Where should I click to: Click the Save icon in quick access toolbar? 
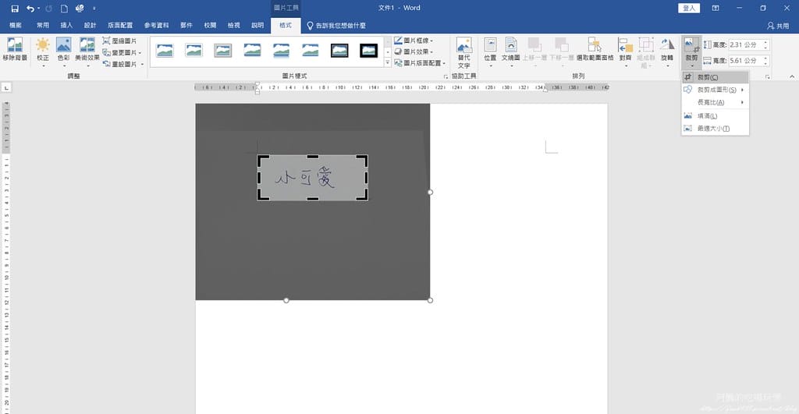(x=15, y=8)
